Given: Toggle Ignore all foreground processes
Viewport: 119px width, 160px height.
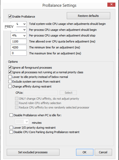Looking at the screenshot, I should coord(10,68).
